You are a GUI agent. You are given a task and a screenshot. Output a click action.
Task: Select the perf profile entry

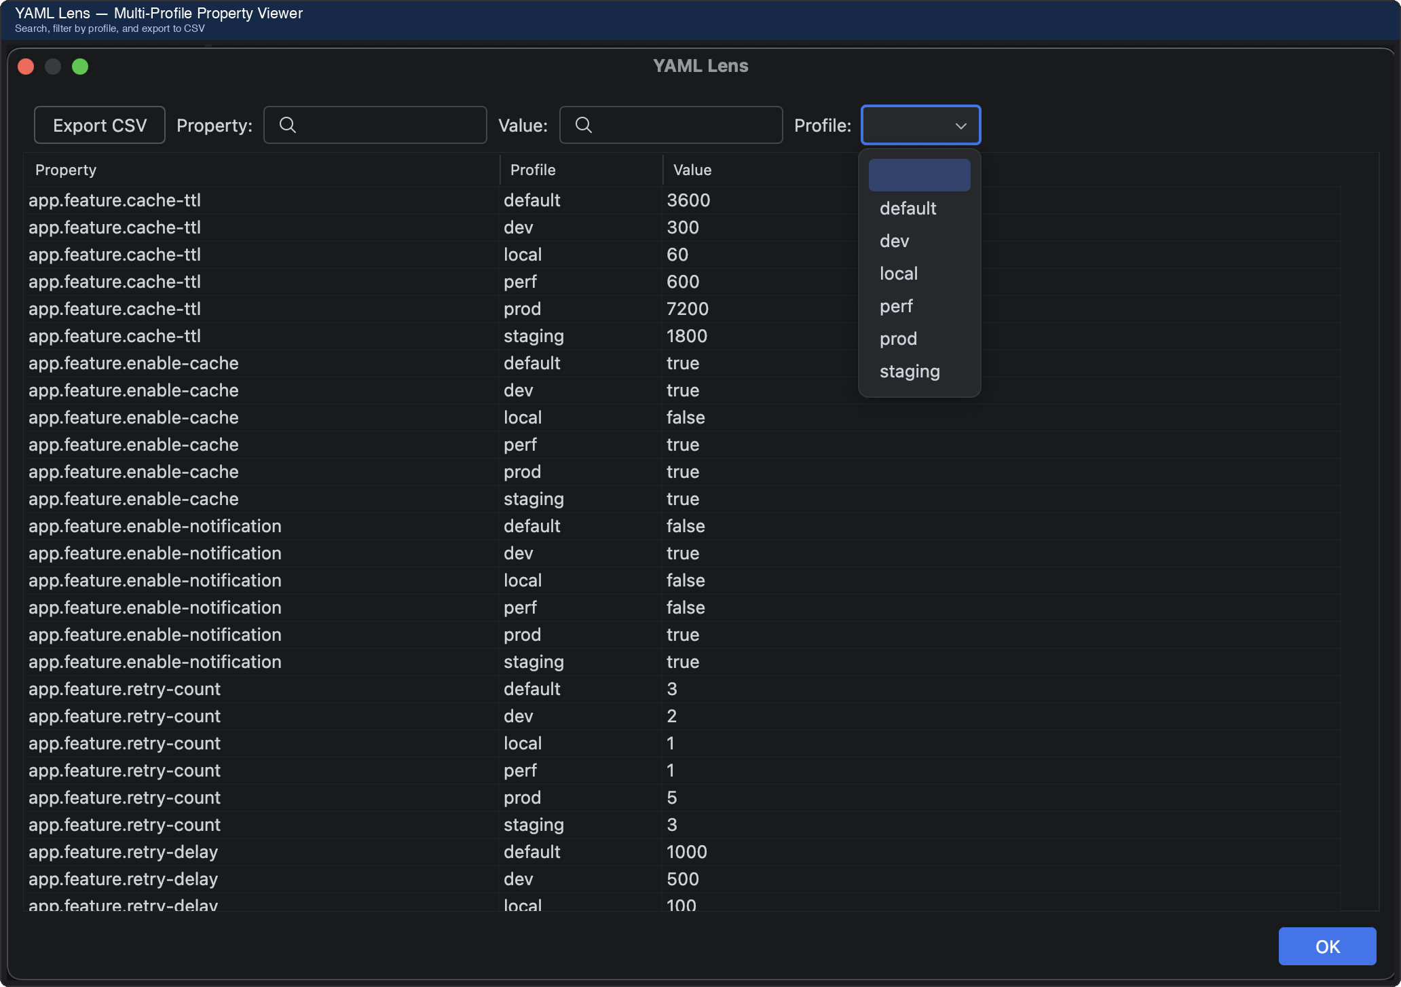pyautogui.click(x=896, y=306)
